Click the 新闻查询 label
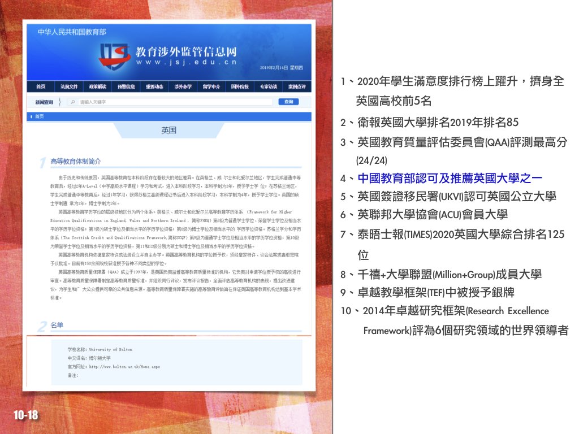 (x=44, y=102)
